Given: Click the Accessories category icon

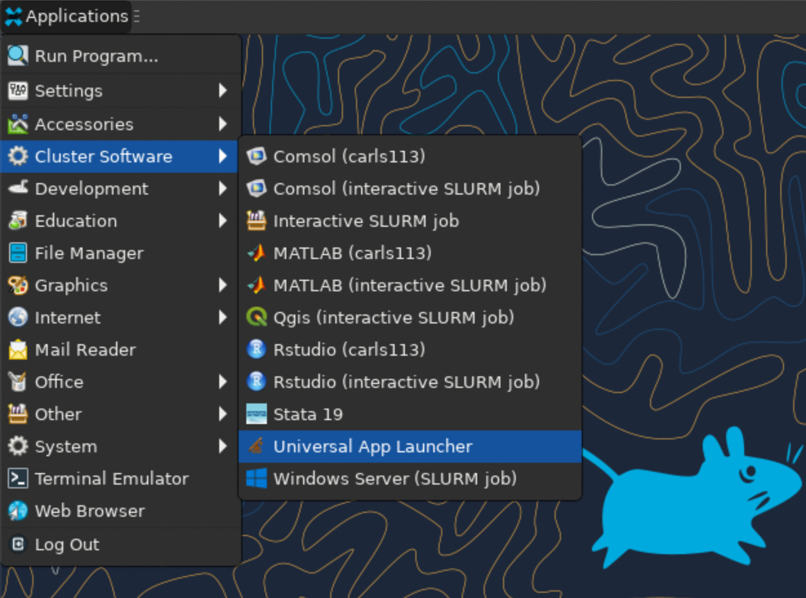Looking at the screenshot, I should click(17, 124).
